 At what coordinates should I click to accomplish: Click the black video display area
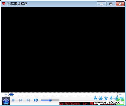(63, 50)
